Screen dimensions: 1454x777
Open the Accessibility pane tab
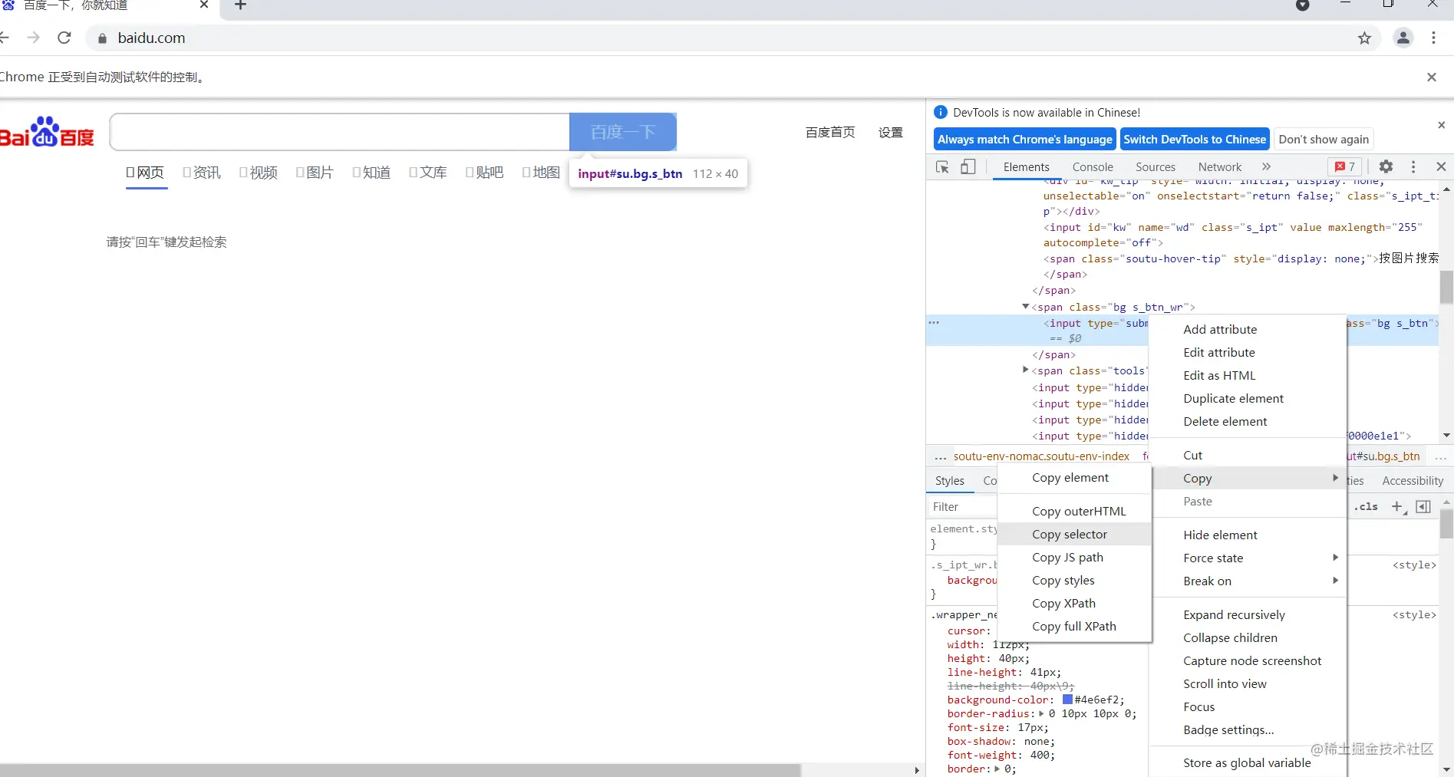click(x=1413, y=481)
